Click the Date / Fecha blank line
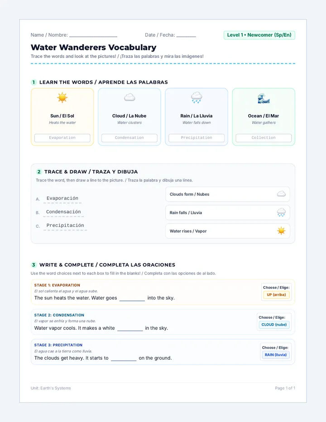Screen dimensions: 326x422 (186, 36)
